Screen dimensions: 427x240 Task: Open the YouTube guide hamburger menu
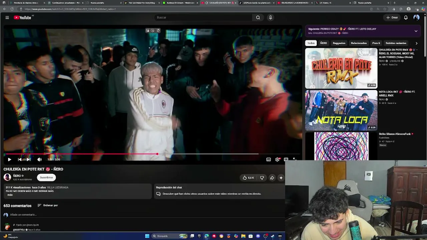click(7, 18)
